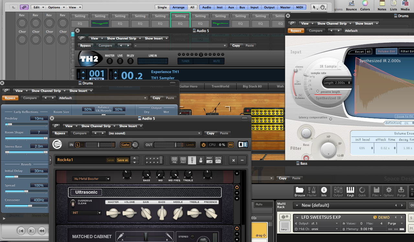Open the PRST preset volume in Guitar Rig
Image resolution: width=414 pixels, height=242 pixels.
209,160
